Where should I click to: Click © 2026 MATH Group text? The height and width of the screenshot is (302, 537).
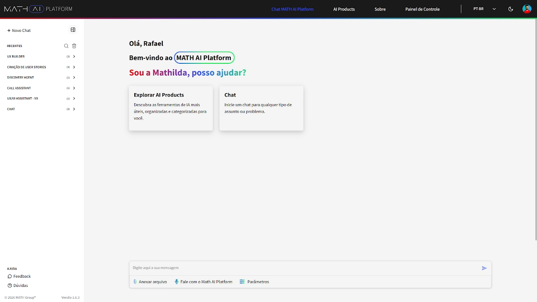(x=20, y=297)
